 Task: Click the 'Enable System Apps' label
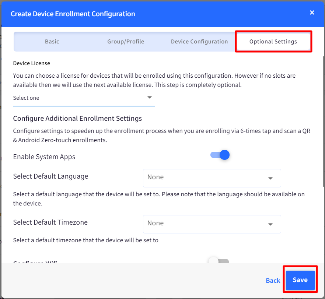[x=44, y=157]
